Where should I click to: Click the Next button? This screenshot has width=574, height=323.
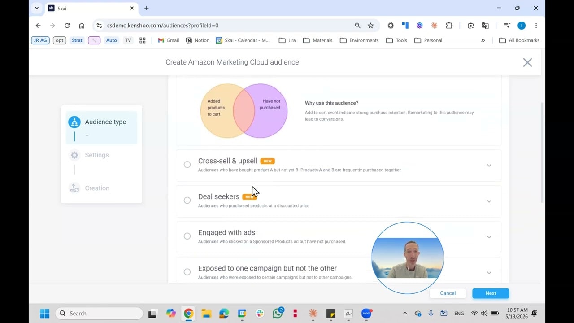coord(491,293)
